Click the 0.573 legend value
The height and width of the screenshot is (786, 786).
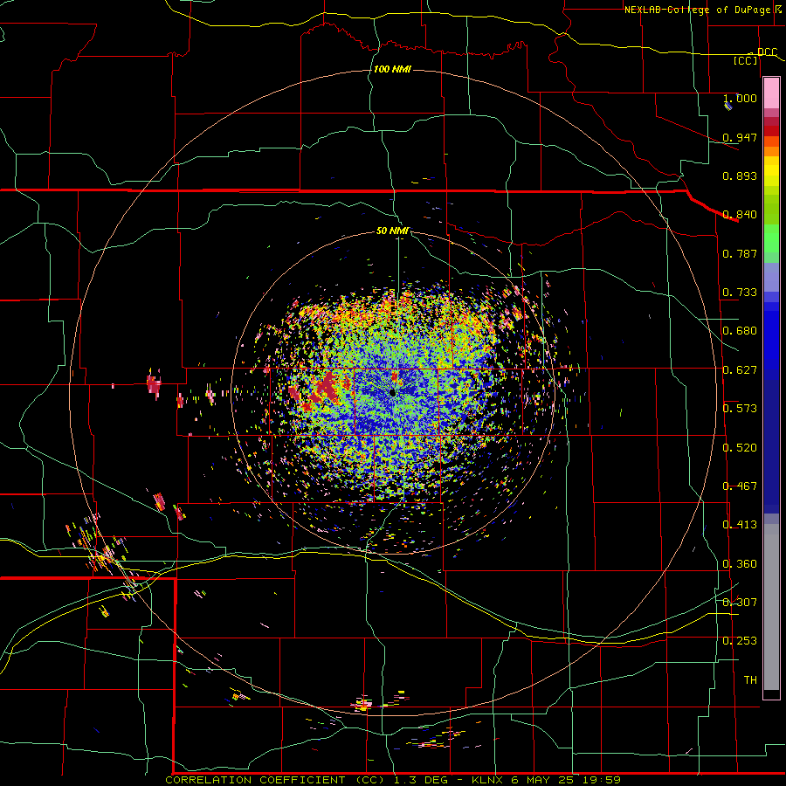(x=740, y=409)
